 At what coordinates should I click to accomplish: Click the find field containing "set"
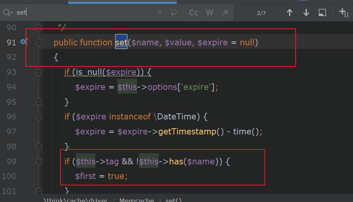(x=85, y=13)
